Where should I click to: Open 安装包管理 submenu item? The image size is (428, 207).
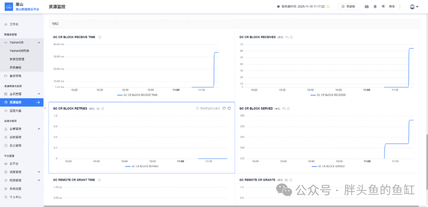pos(17,59)
